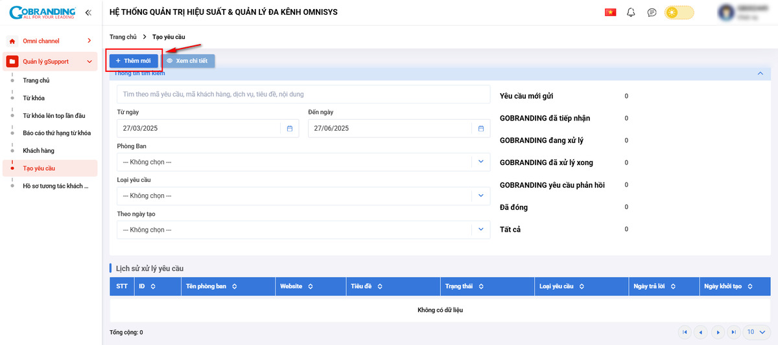Image resolution: width=778 pixels, height=345 pixels.
Task: Open the chat messages icon
Action: pos(652,12)
